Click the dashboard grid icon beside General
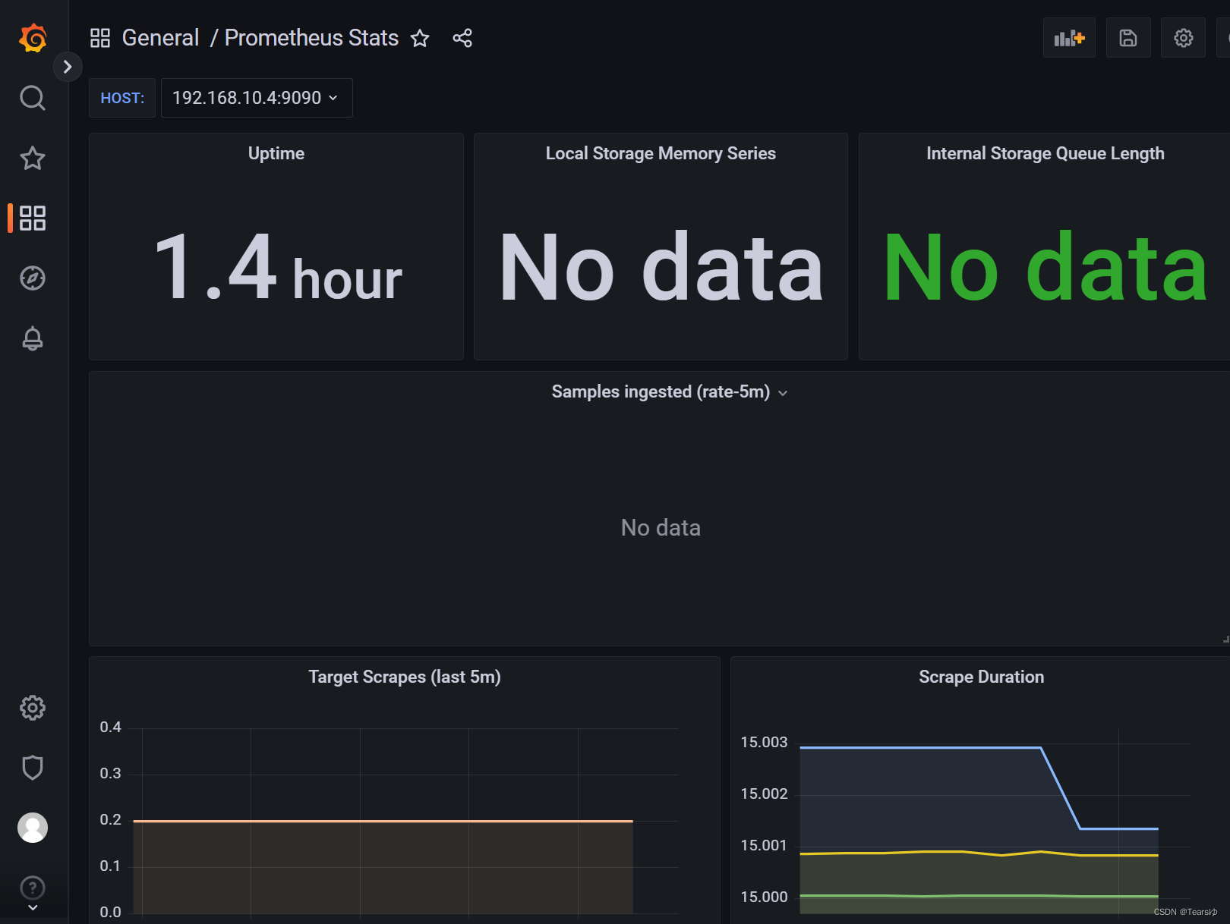 click(100, 38)
